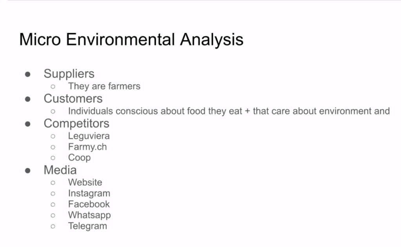Click the "Micro Environmental Analysis" slide title
The image size is (401, 247).
[x=131, y=40]
